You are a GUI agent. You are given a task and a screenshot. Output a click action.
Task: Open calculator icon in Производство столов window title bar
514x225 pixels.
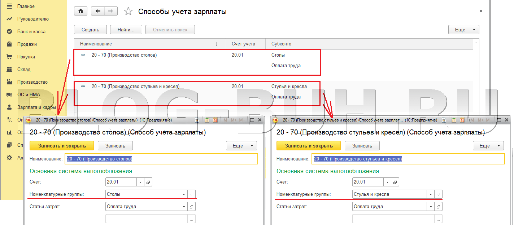pos(208,120)
